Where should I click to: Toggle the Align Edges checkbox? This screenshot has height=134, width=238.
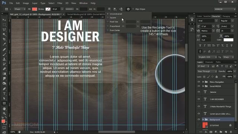click(133, 9)
